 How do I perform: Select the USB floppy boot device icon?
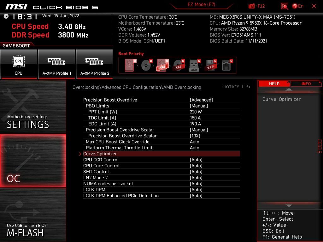(x=210, y=65)
